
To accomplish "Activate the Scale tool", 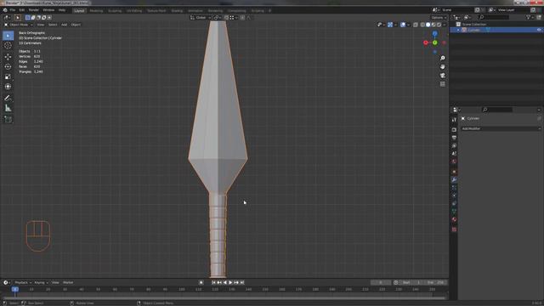I will point(8,76).
